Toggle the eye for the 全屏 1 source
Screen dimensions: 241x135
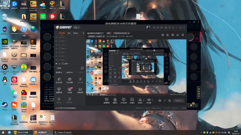(x=56, y=64)
